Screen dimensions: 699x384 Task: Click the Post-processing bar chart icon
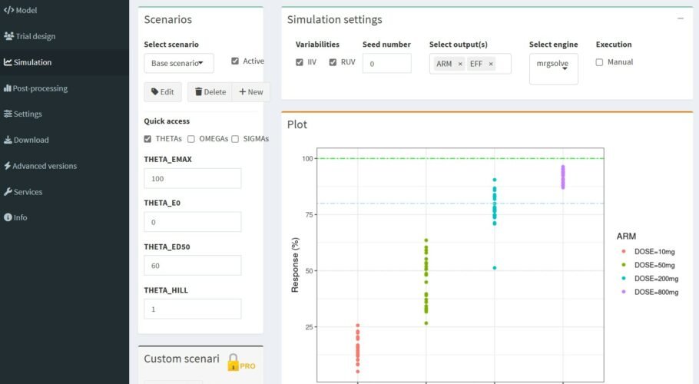[8, 88]
